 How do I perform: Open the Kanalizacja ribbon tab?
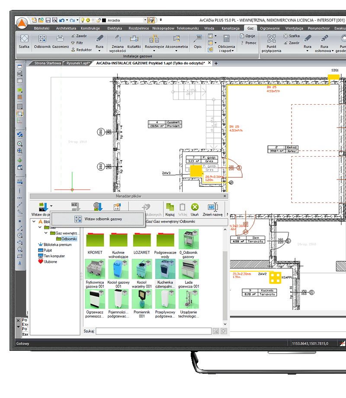click(x=230, y=28)
